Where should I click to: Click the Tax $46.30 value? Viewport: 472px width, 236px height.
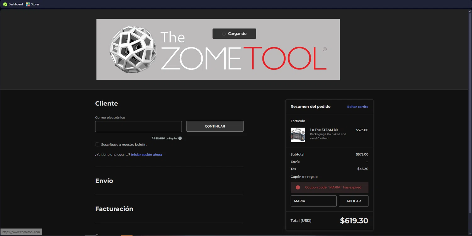point(363,169)
